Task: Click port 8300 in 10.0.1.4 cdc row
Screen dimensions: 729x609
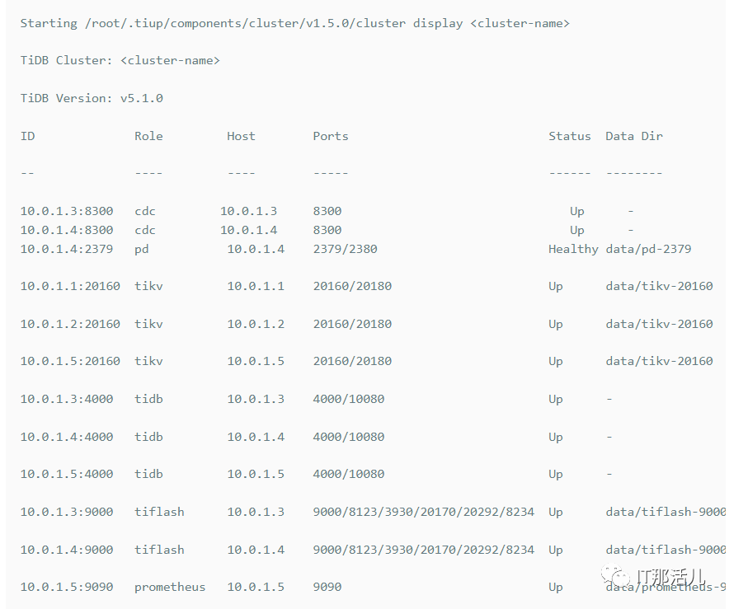Action: 327,231
